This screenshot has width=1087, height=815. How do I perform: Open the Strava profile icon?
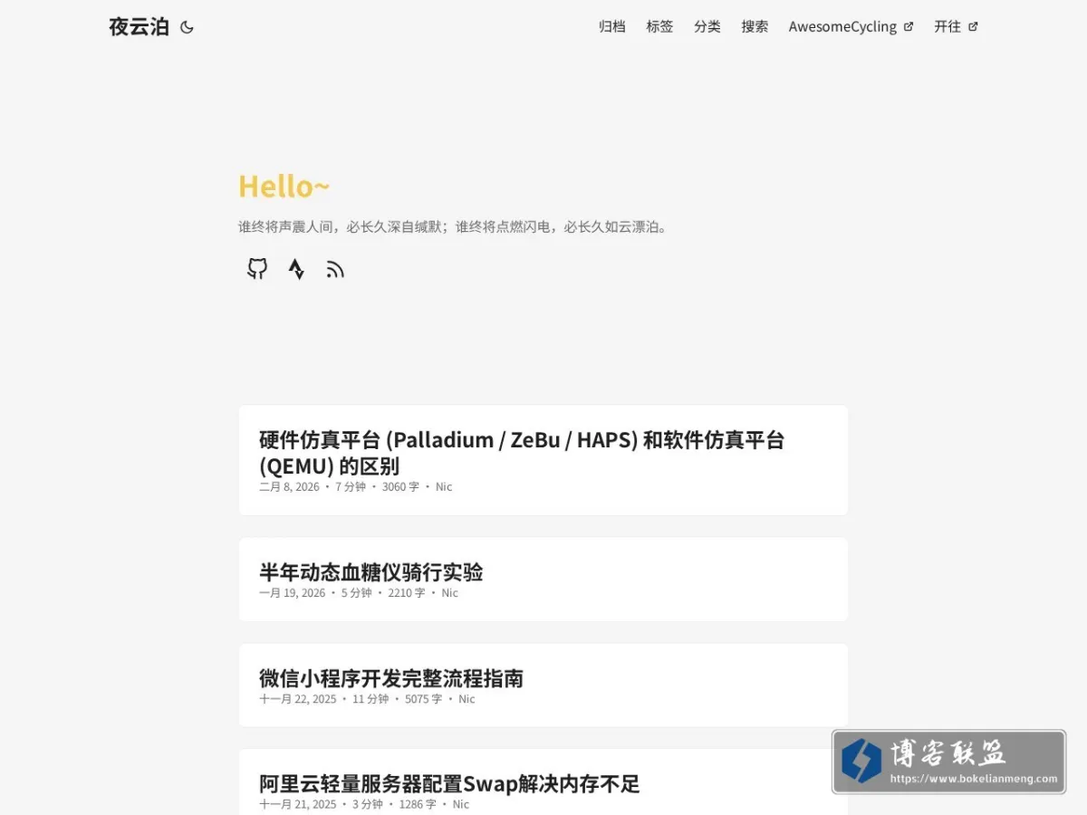click(x=296, y=269)
